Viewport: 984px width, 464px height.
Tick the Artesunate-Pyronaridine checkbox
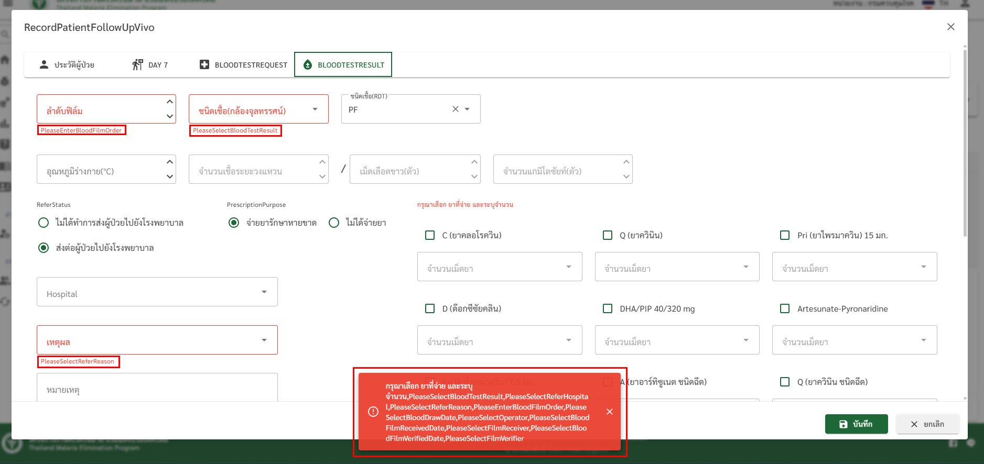[785, 308]
